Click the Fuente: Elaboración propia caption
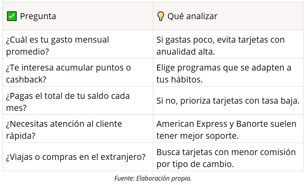The height and width of the screenshot is (185, 307). tap(153, 178)
